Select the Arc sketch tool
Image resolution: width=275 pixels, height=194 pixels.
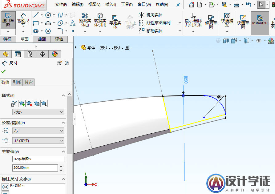pyautogui.click(x=48, y=23)
